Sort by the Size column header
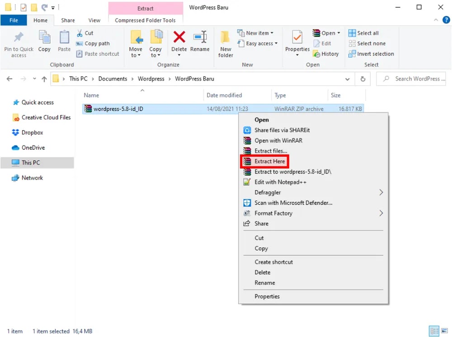The height and width of the screenshot is (337, 452). [335, 95]
